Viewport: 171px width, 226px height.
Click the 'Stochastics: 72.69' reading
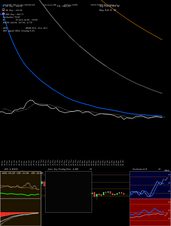click(x=11, y=17)
